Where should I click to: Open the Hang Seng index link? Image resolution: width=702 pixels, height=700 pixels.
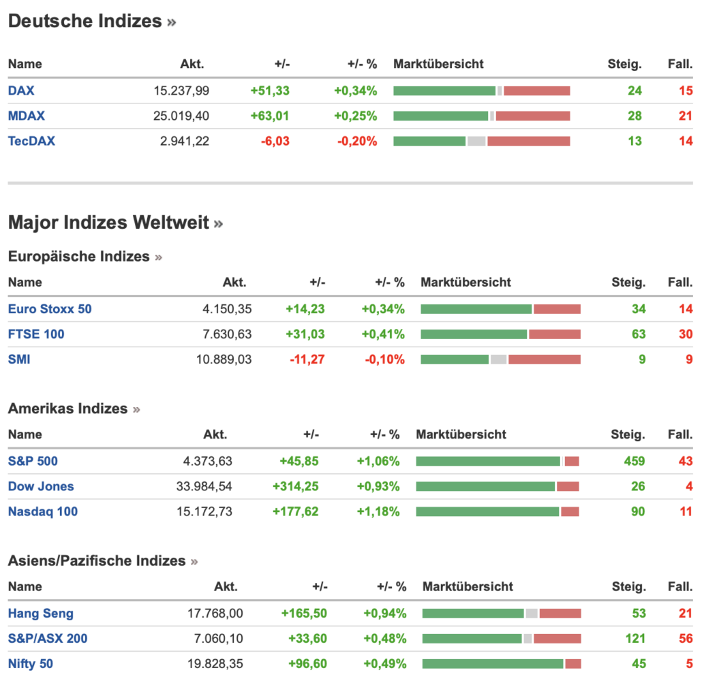click(x=41, y=614)
